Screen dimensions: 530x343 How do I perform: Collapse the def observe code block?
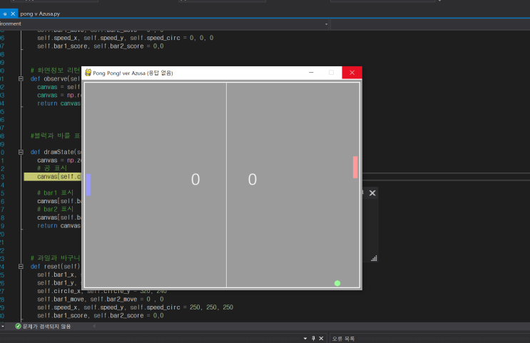21,78
